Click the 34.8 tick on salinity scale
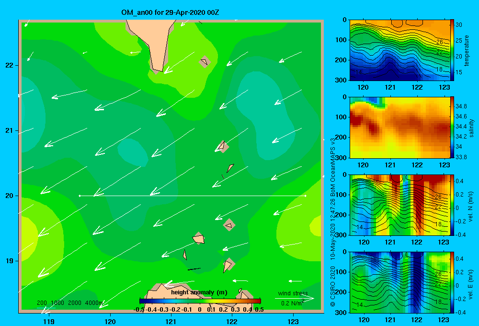This screenshot has height=326, width=479. tap(461, 106)
